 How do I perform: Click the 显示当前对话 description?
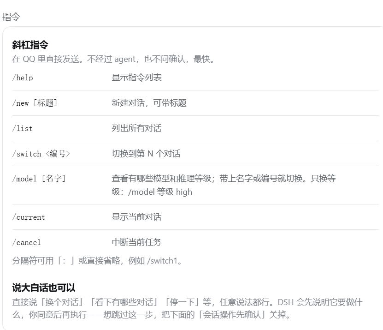pyautogui.click(x=136, y=217)
